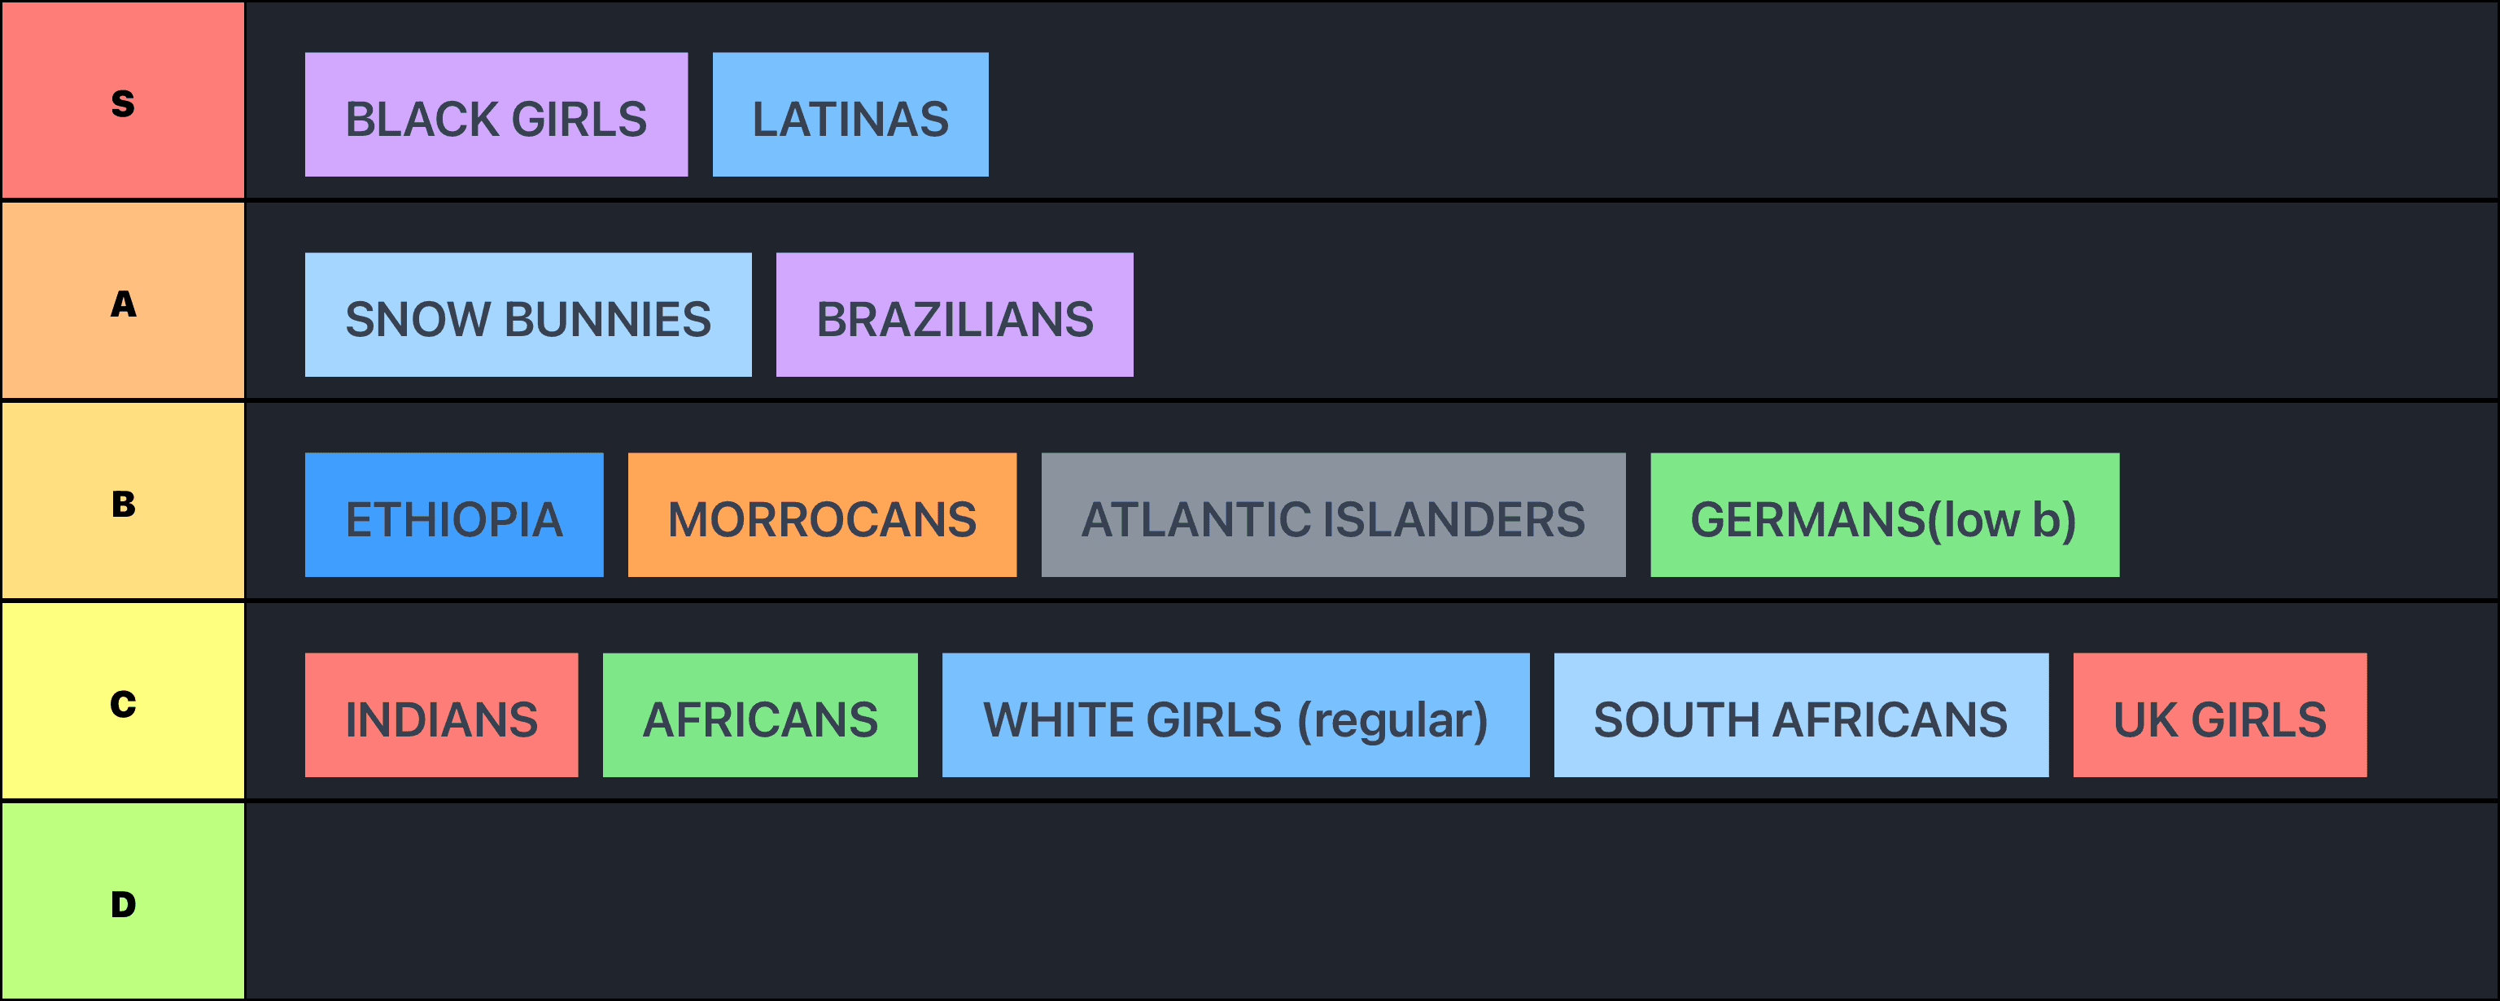Click the B tier label cell
The height and width of the screenshot is (1001, 2500).
coord(122,501)
